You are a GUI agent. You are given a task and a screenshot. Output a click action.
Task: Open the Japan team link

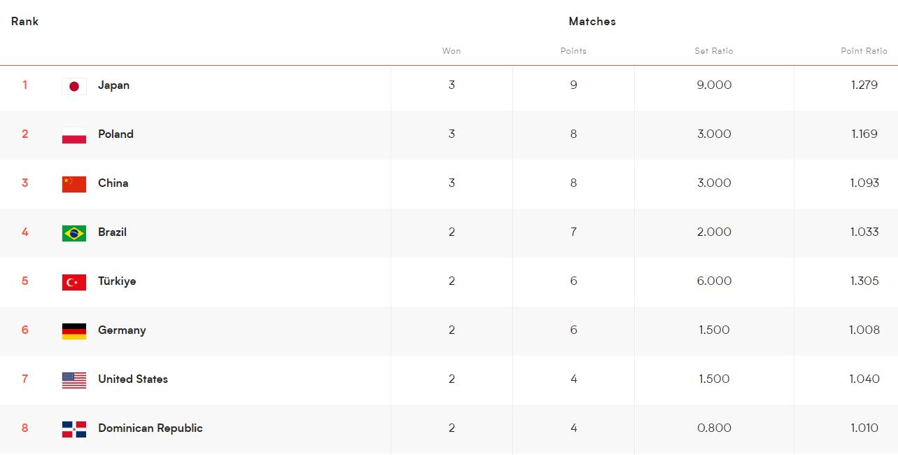[x=113, y=85]
